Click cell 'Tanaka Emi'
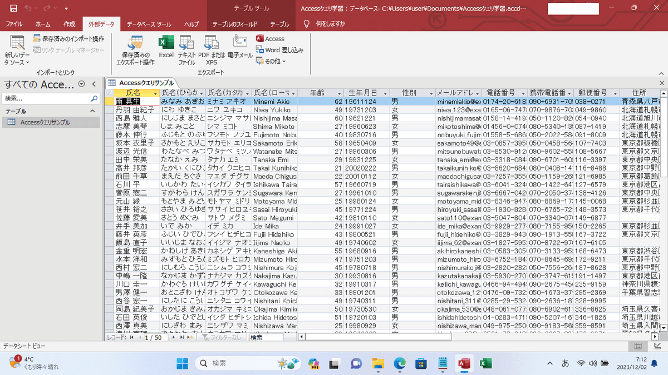 [274, 159]
